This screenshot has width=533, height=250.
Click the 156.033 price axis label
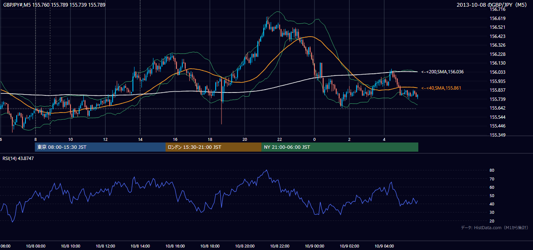click(498, 72)
